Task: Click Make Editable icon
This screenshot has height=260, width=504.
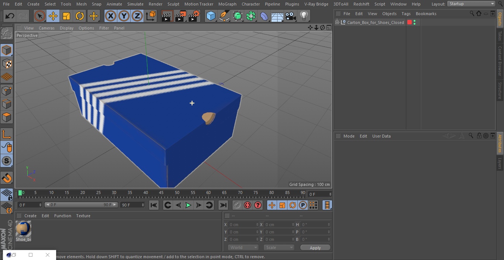Action: click(7, 33)
